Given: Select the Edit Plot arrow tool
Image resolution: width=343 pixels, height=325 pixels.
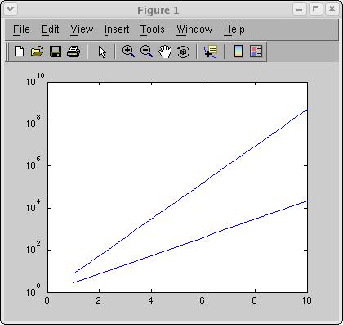Looking at the screenshot, I should click(102, 52).
